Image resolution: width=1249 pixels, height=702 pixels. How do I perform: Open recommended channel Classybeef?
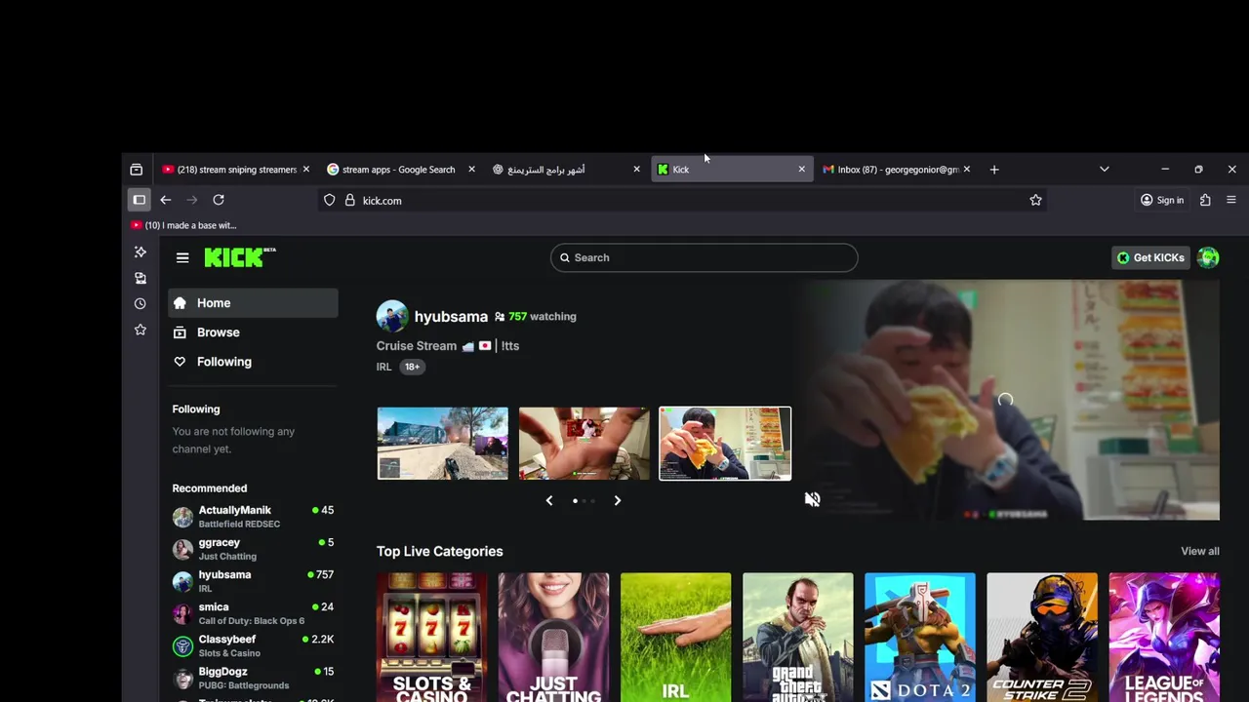pos(253,645)
